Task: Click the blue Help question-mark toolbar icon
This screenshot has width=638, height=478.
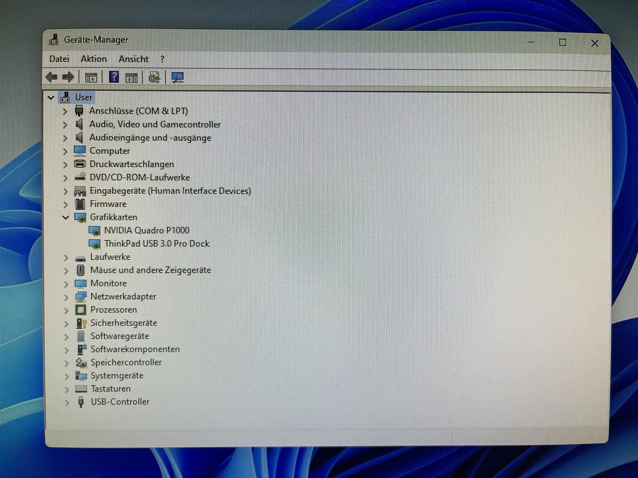Action: [114, 77]
